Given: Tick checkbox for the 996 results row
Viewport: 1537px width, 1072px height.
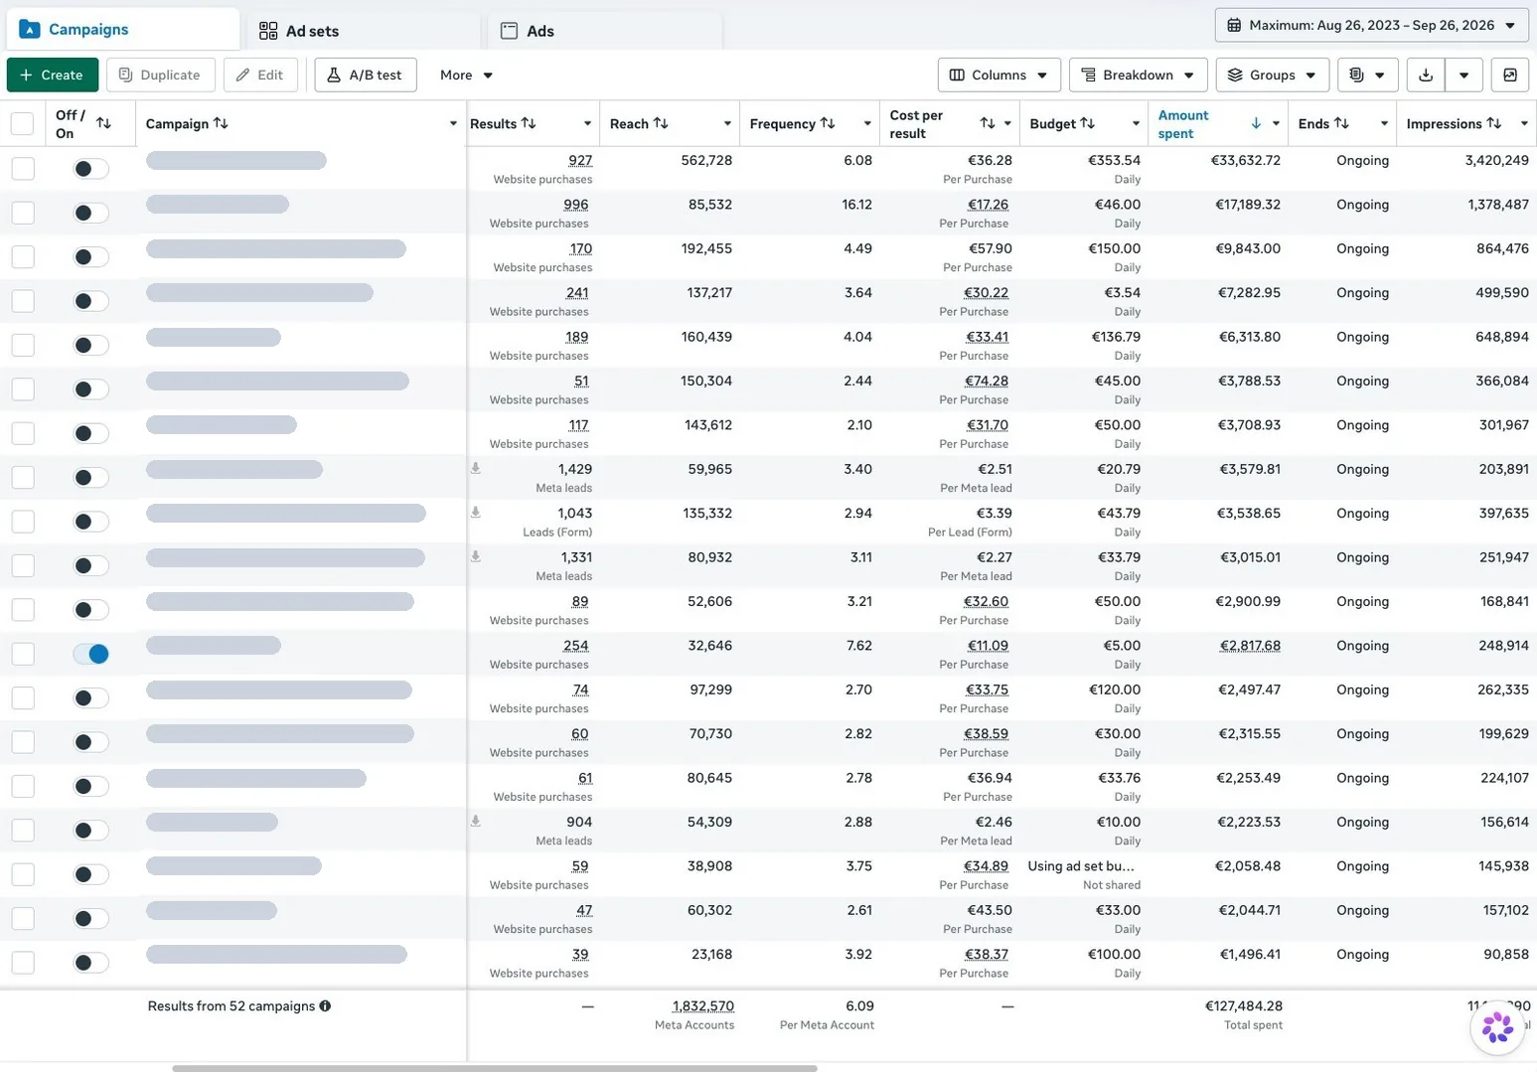Looking at the screenshot, I should (23, 213).
